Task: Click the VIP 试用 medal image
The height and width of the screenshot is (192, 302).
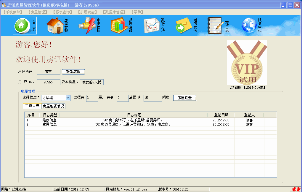Action: click(x=247, y=63)
